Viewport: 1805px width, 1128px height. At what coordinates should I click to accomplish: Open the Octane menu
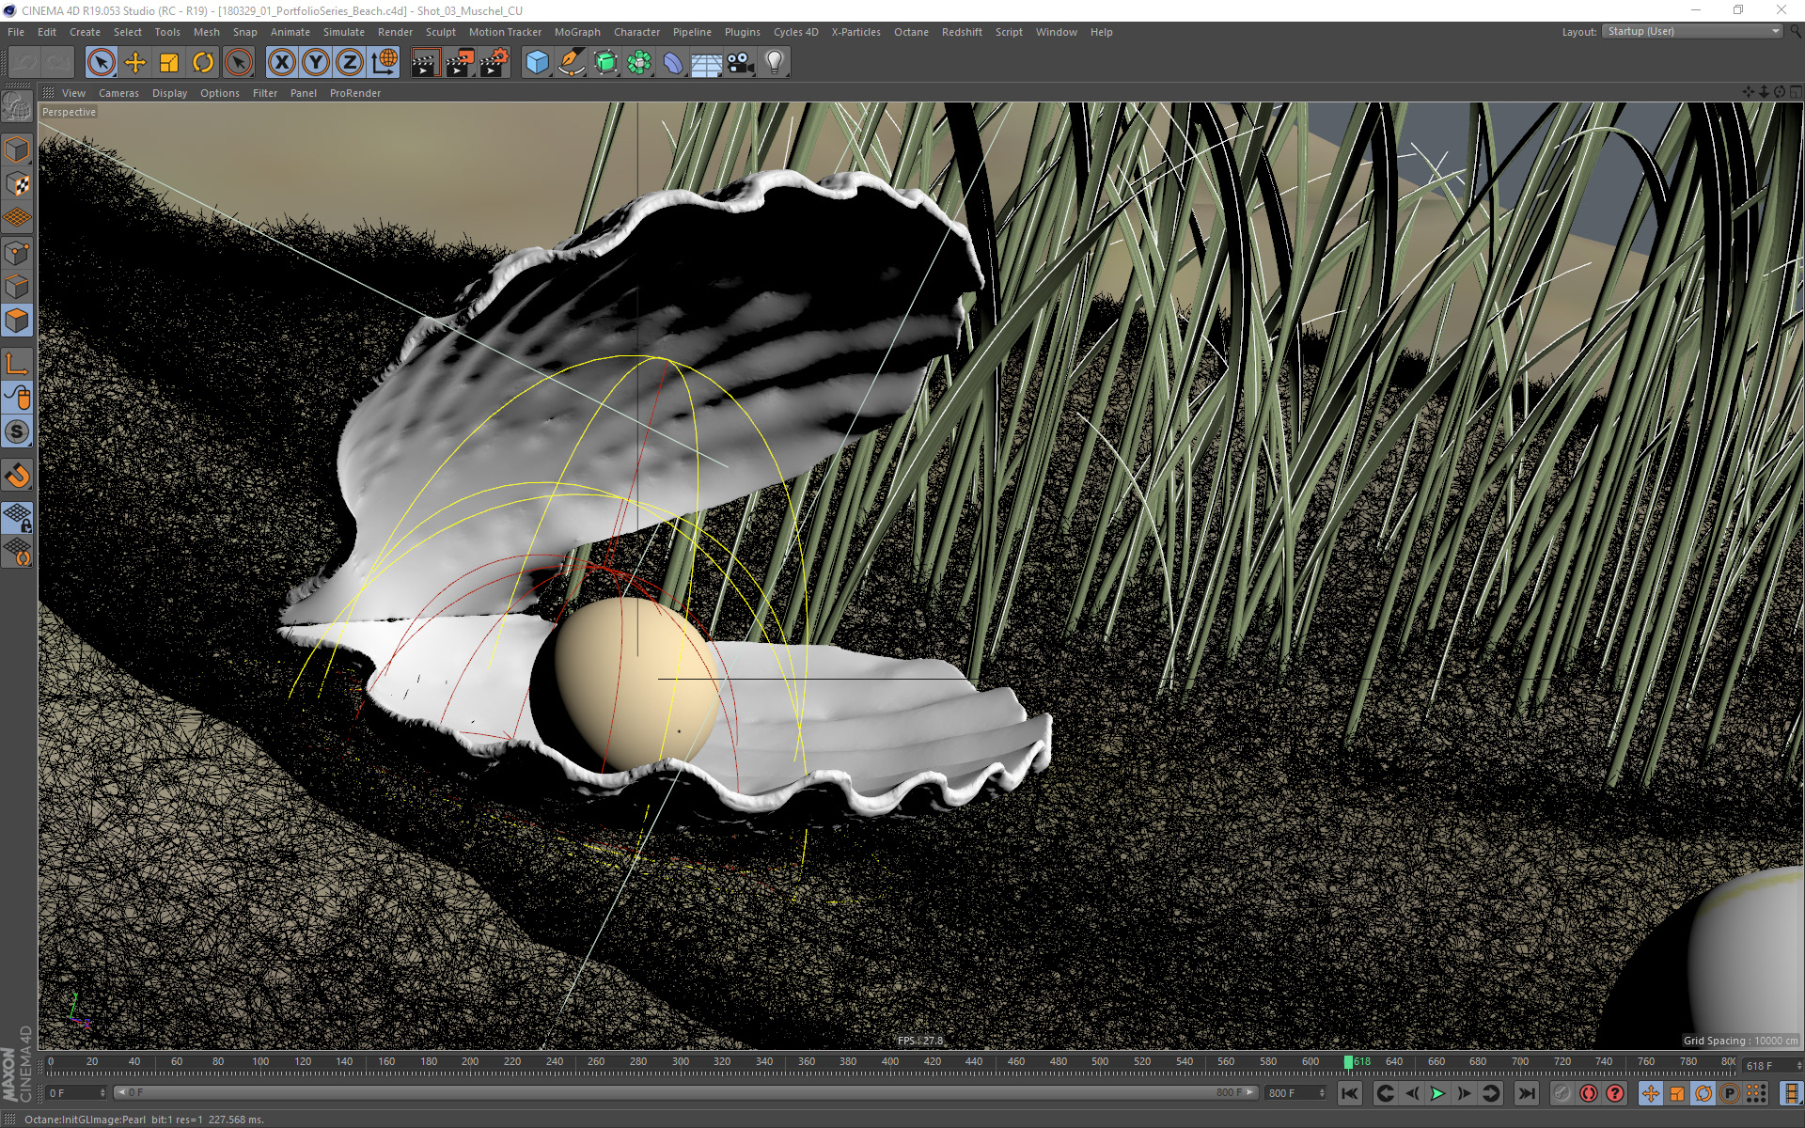910,32
